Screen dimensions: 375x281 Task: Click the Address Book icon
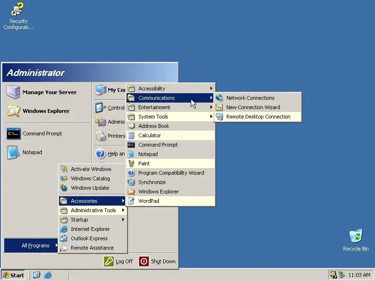pos(131,126)
